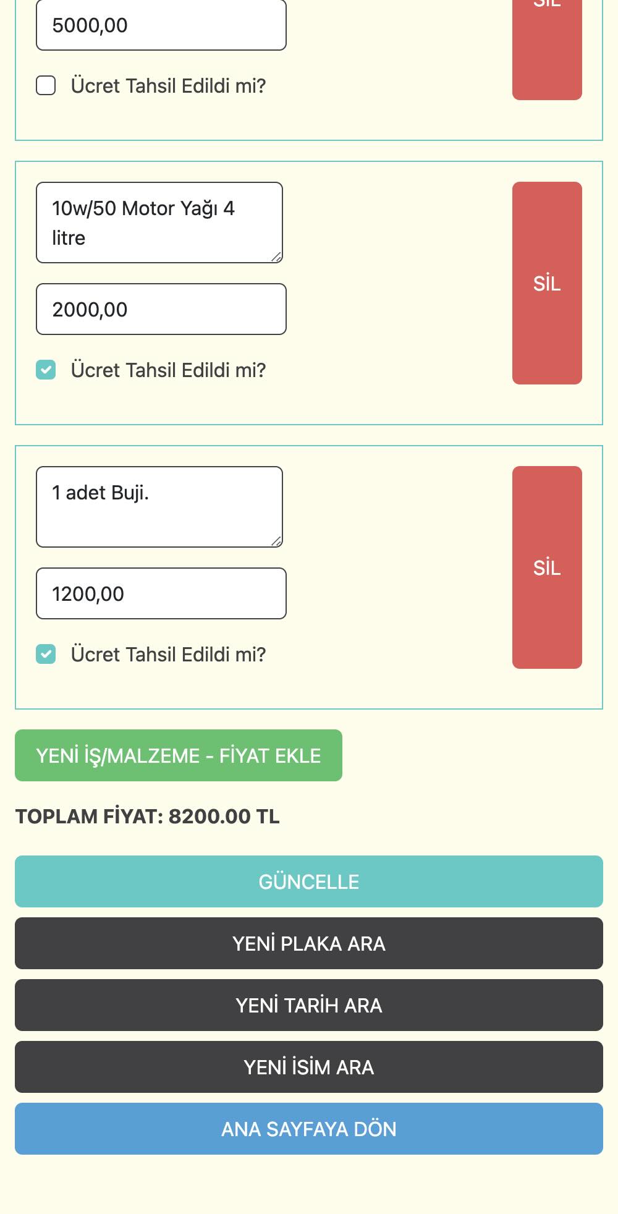Screen dimensions: 618x1214
Task: Uncheck payment collected for Buji item
Action: (x=46, y=654)
